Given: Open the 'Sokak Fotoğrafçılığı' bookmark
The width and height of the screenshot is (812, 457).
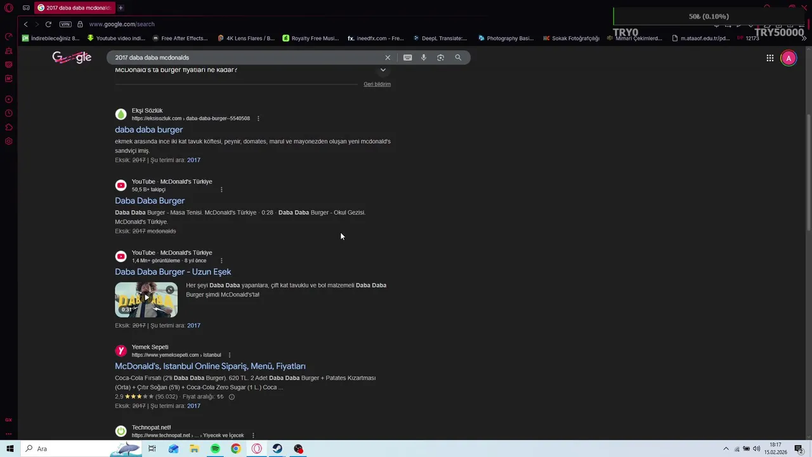Looking at the screenshot, I should 571,38.
